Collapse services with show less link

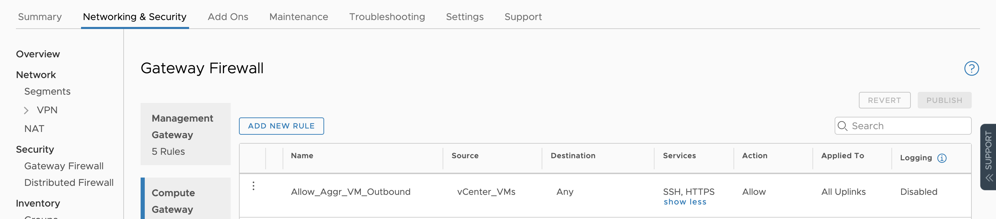685,201
